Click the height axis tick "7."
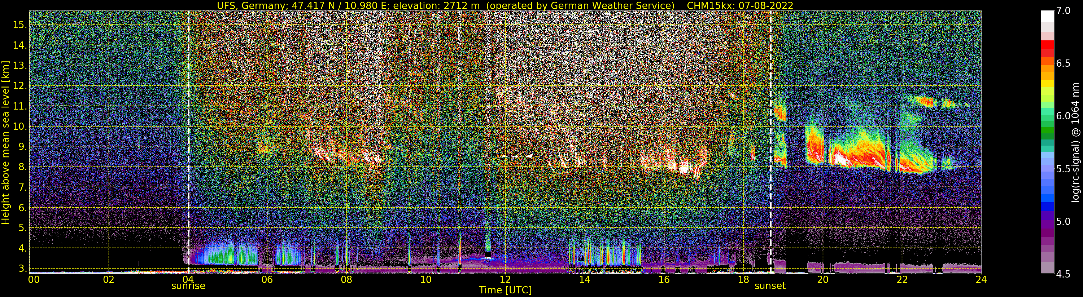The height and width of the screenshot is (297, 1083). click(22, 187)
